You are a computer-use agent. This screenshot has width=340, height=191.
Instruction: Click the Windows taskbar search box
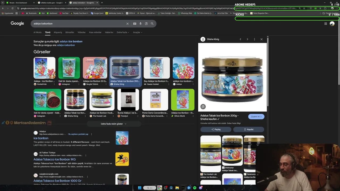[150, 188]
